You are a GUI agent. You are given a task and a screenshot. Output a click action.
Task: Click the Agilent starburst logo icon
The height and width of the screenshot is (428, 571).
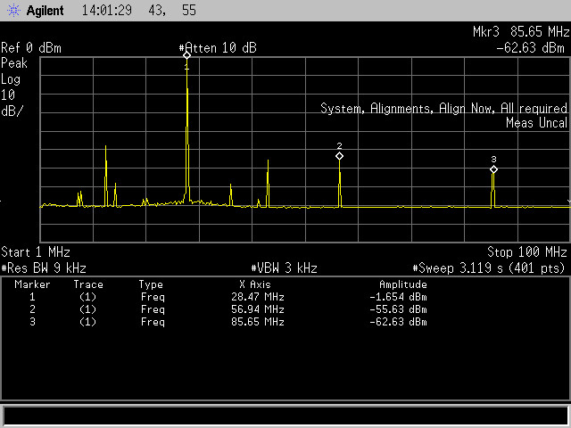click(13, 10)
